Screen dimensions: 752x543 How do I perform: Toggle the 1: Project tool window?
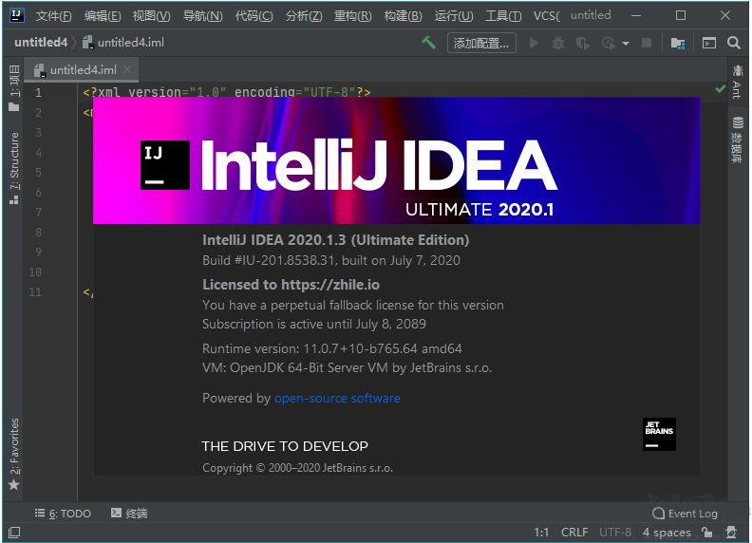click(x=13, y=87)
